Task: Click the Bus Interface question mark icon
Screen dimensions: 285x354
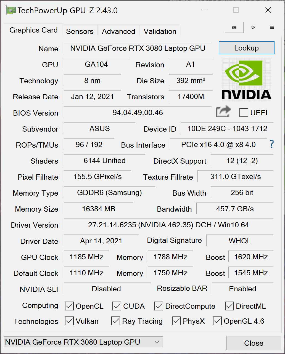Action: [x=272, y=144]
